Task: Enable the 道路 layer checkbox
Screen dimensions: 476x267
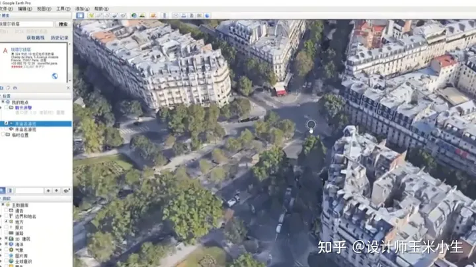Action: 6,233
